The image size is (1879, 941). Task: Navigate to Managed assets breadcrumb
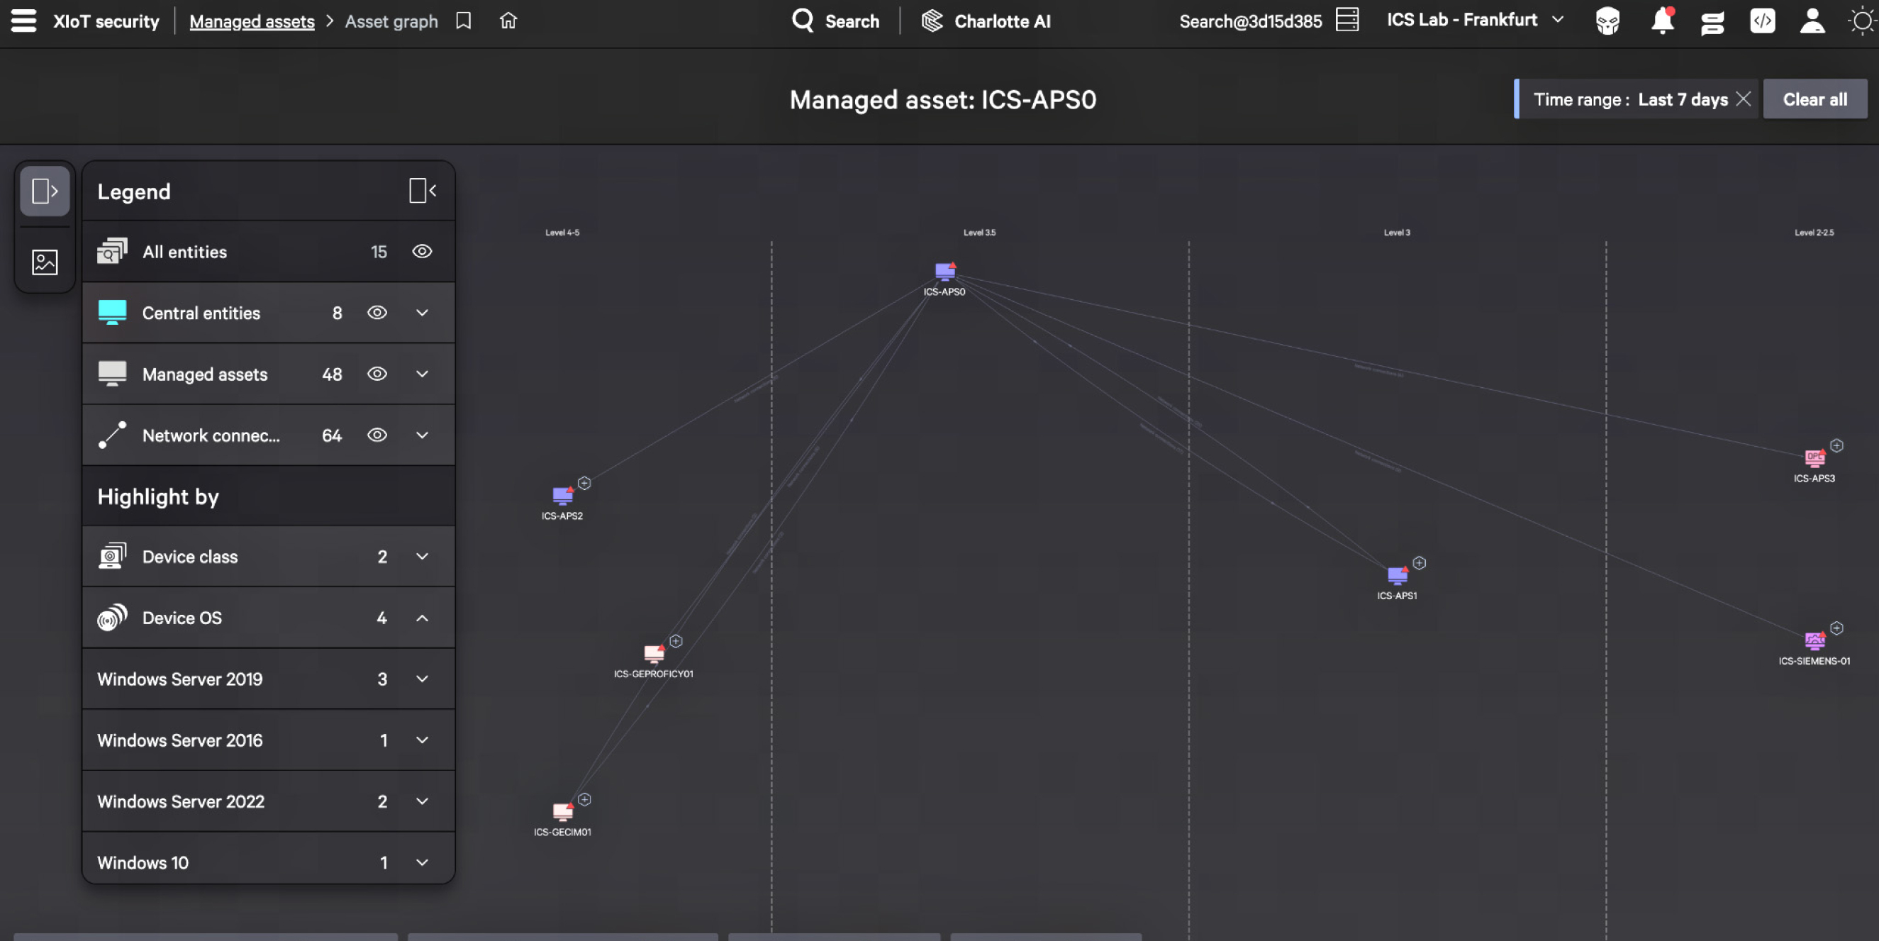click(252, 22)
